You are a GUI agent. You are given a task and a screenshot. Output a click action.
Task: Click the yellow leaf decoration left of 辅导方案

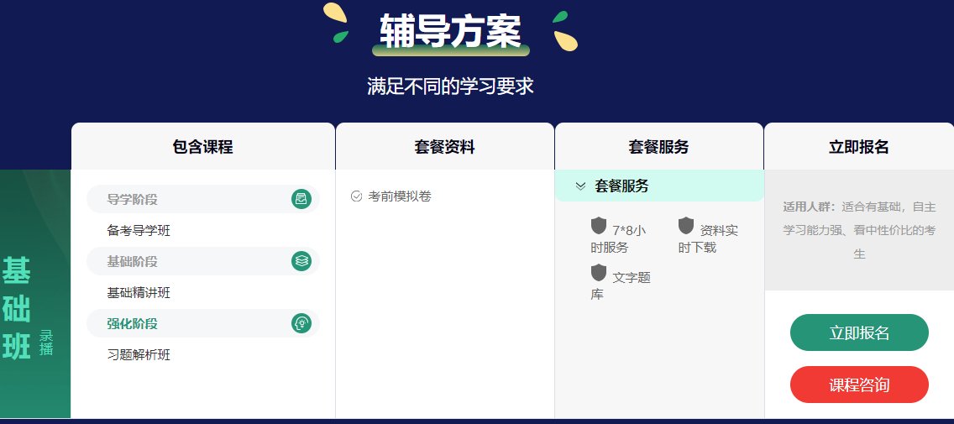[x=334, y=13]
